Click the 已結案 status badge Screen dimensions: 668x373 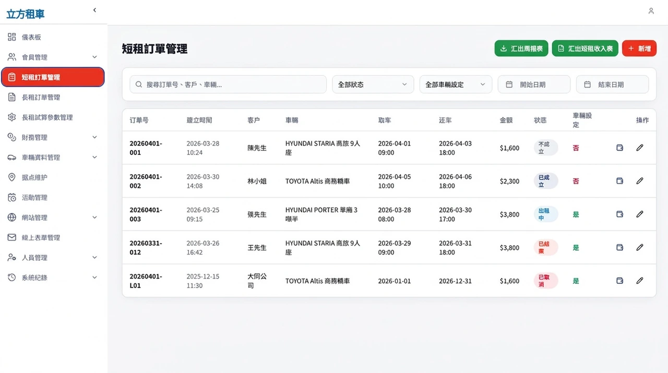545,247
